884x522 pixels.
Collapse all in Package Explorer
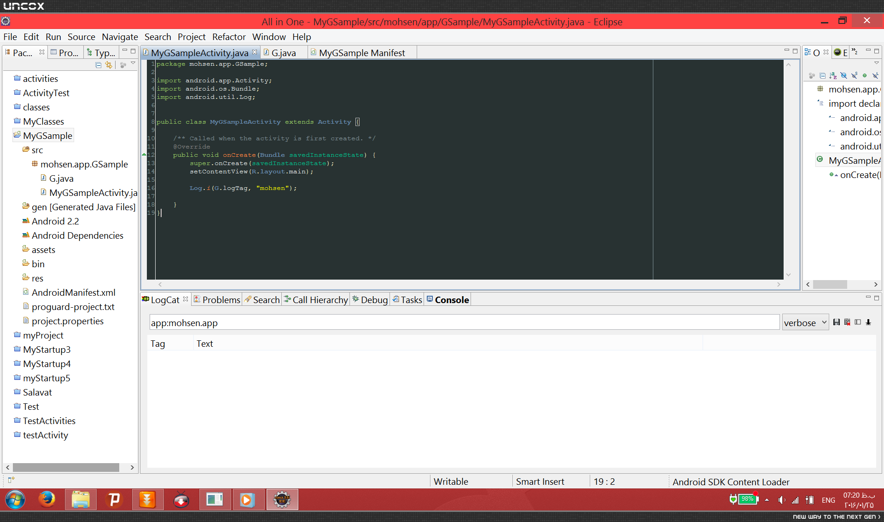(x=98, y=65)
